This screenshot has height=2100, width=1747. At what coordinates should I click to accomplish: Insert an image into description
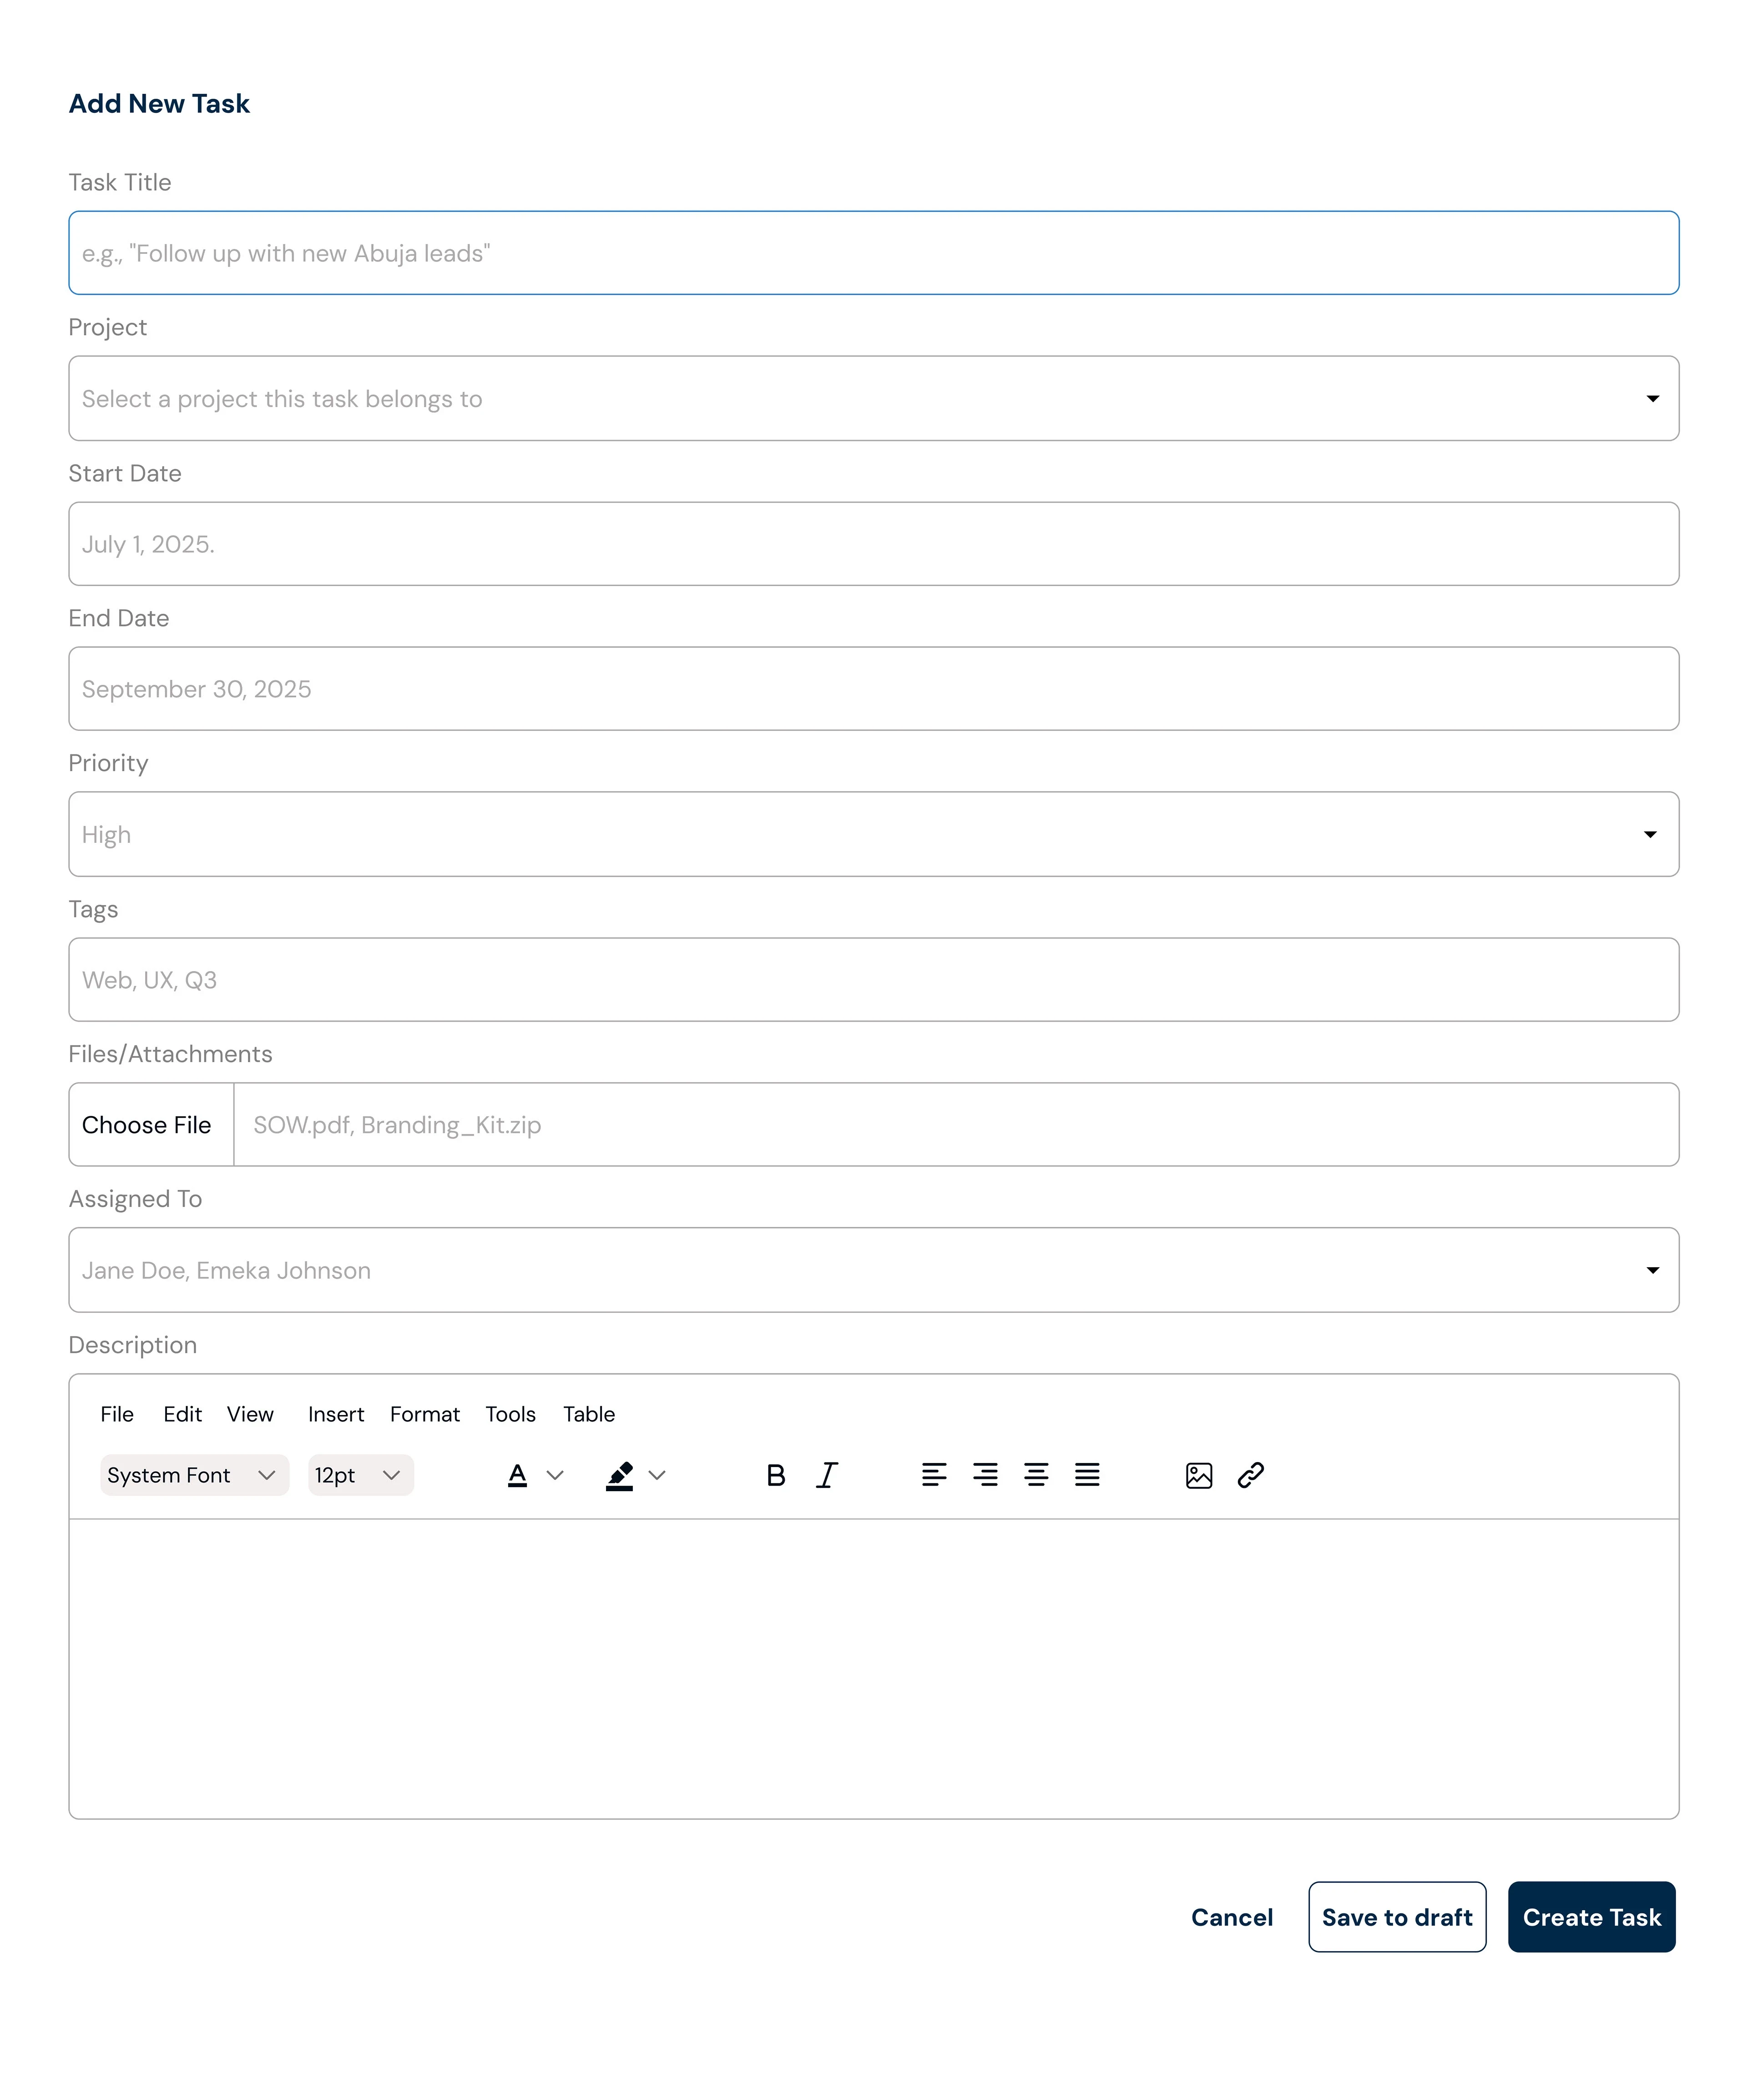tap(1198, 1475)
